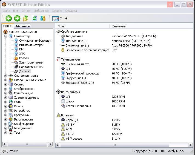The height and width of the screenshot is (155, 195).
Task: Click the Тест hourglass icon
Action: pos(11,133)
